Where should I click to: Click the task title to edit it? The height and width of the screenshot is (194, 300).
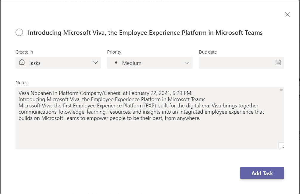tap(145, 33)
